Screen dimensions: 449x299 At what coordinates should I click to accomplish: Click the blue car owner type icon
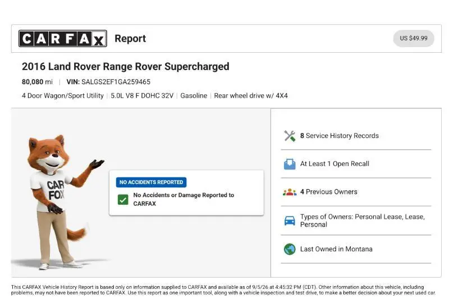(290, 220)
